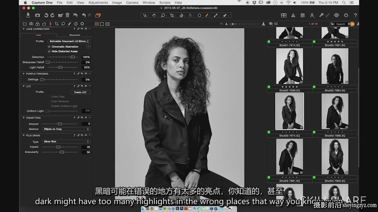
Task: Click in the browser Search field
Action: 340,24
